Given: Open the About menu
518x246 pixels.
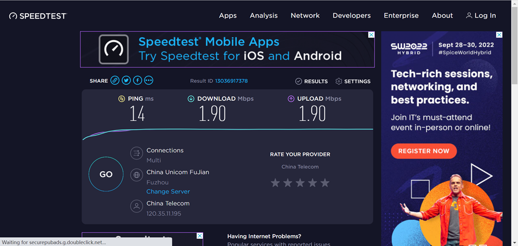Looking at the screenshot, I should (x=442, y=15).
